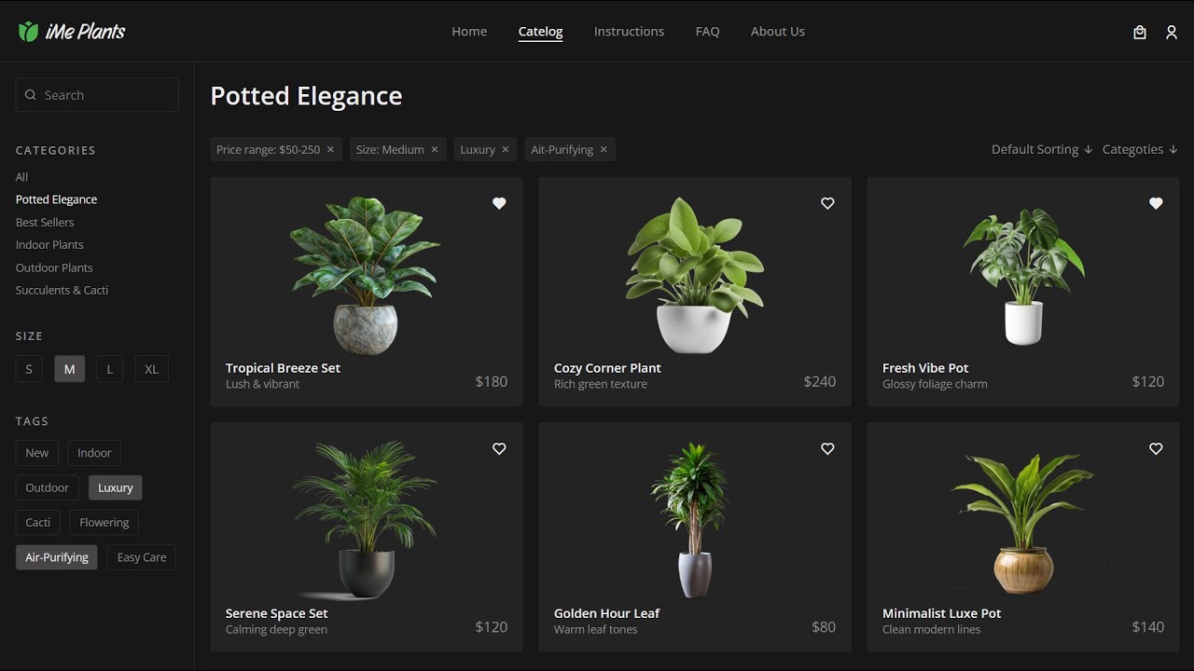Toggle the Cacti tag

click(38, 522)
